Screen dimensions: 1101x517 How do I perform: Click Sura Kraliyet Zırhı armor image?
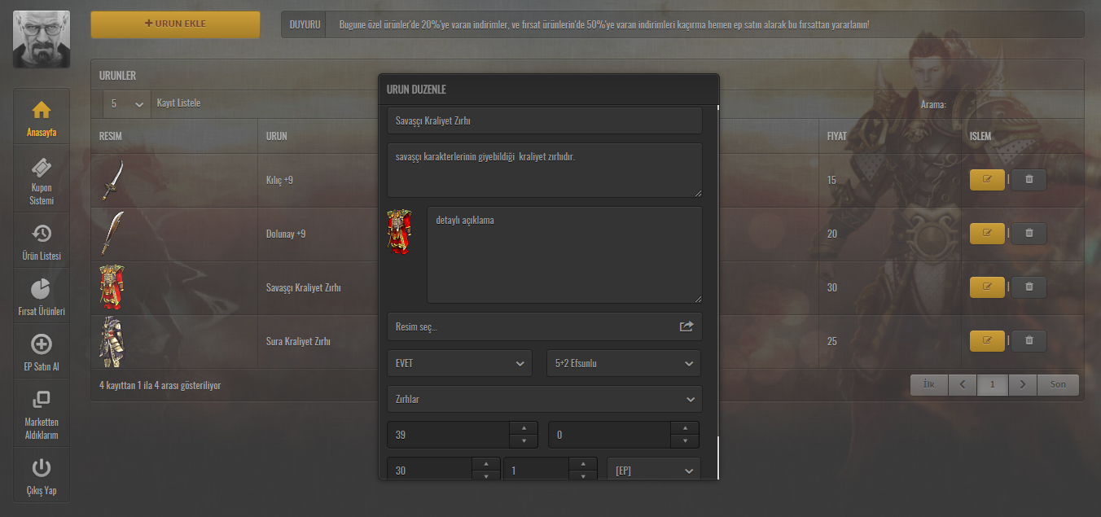click(x=112, y=341)
